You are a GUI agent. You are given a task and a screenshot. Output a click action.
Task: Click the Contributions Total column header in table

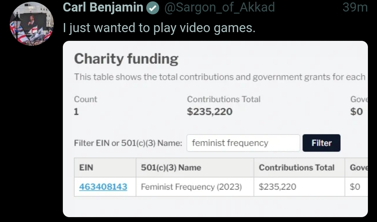pyautogui.click(x=297, y=168)
